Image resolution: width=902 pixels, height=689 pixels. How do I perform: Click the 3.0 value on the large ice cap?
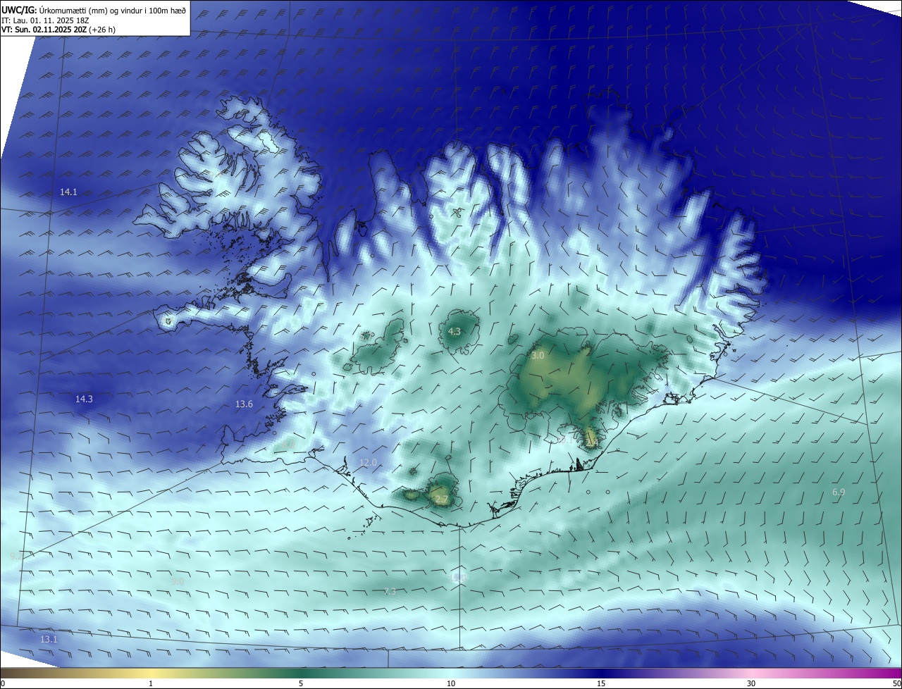point(538,356)
